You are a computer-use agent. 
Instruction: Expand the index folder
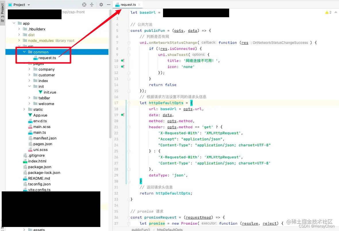point(29,81)
